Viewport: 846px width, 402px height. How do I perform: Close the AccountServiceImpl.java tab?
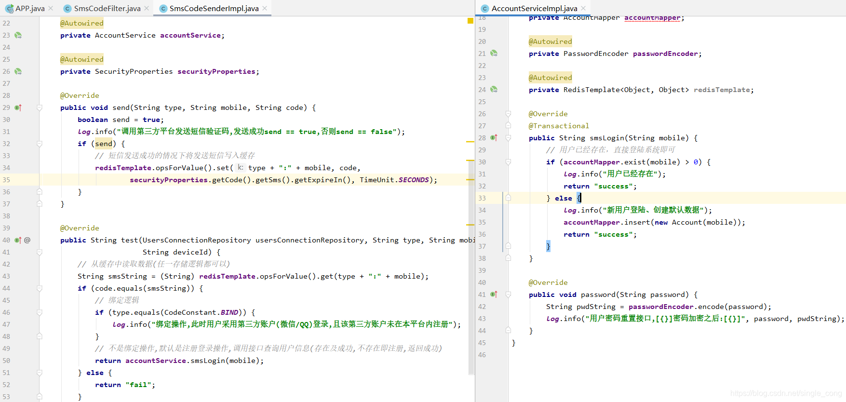coord(583,8)
